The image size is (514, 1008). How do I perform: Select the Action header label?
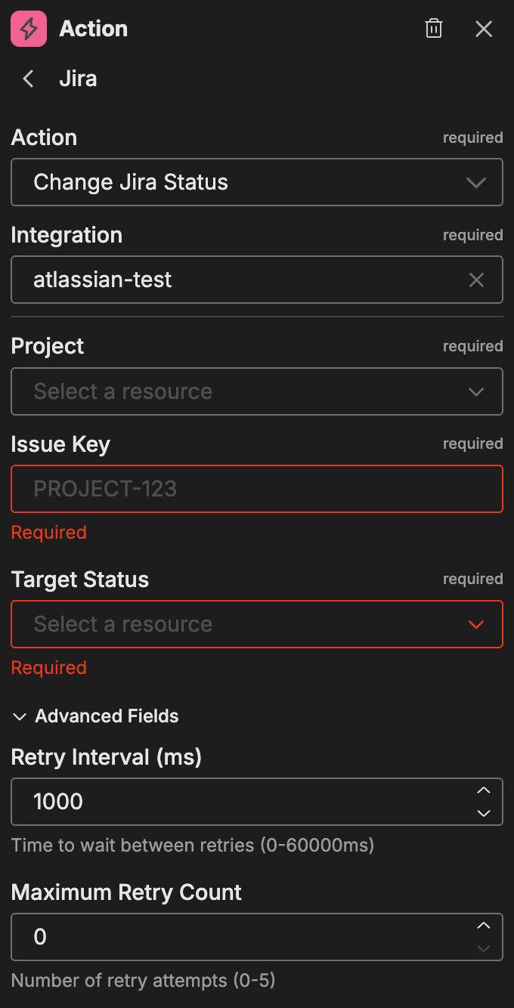(93, 28)
